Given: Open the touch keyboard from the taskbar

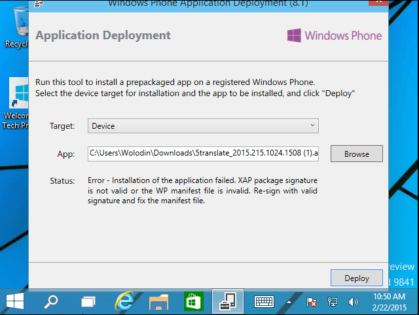Looking at the screenshot, I should (x=264, y=301).
